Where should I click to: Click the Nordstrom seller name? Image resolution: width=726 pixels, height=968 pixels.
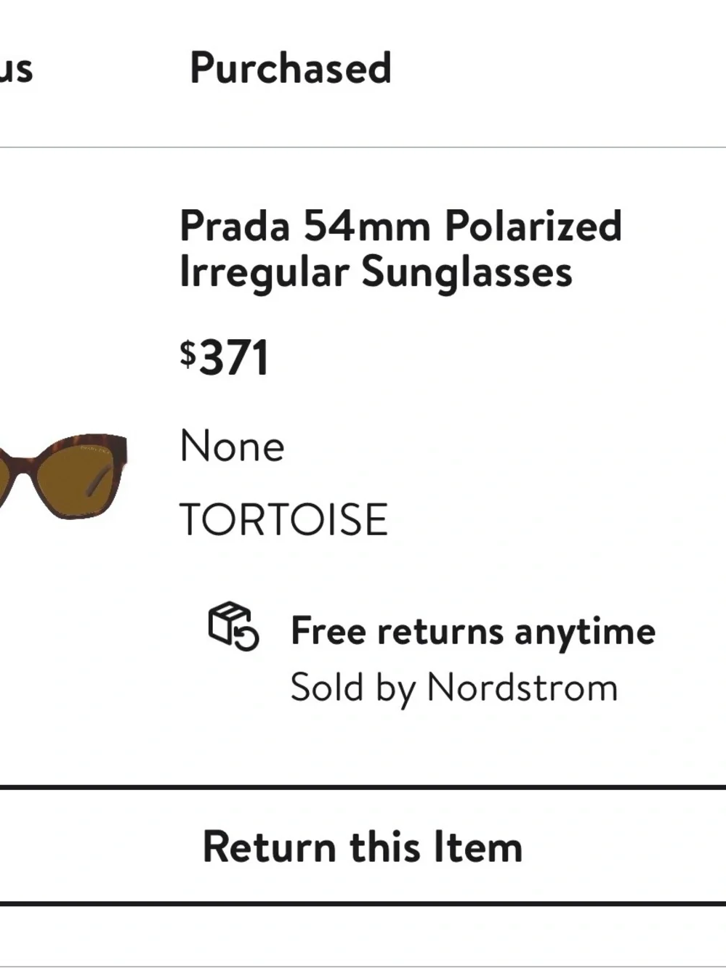tap(523, 686)
